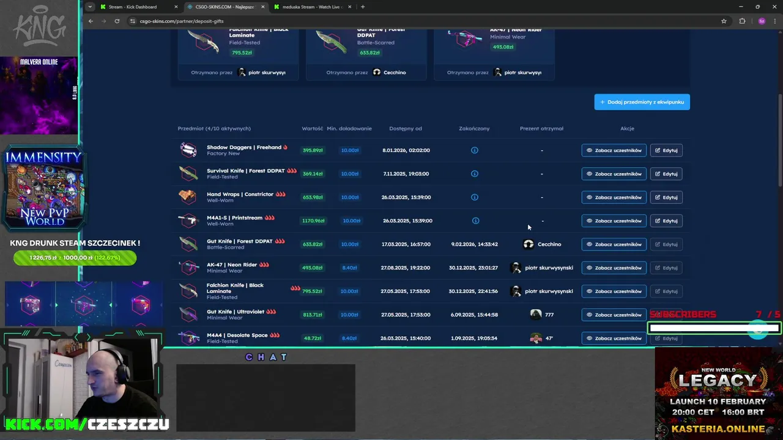Click the info icon in the M4A1-S Printstream row
Image resolution: width=783 pixels, height=440 pixels.
pos(475,221)
